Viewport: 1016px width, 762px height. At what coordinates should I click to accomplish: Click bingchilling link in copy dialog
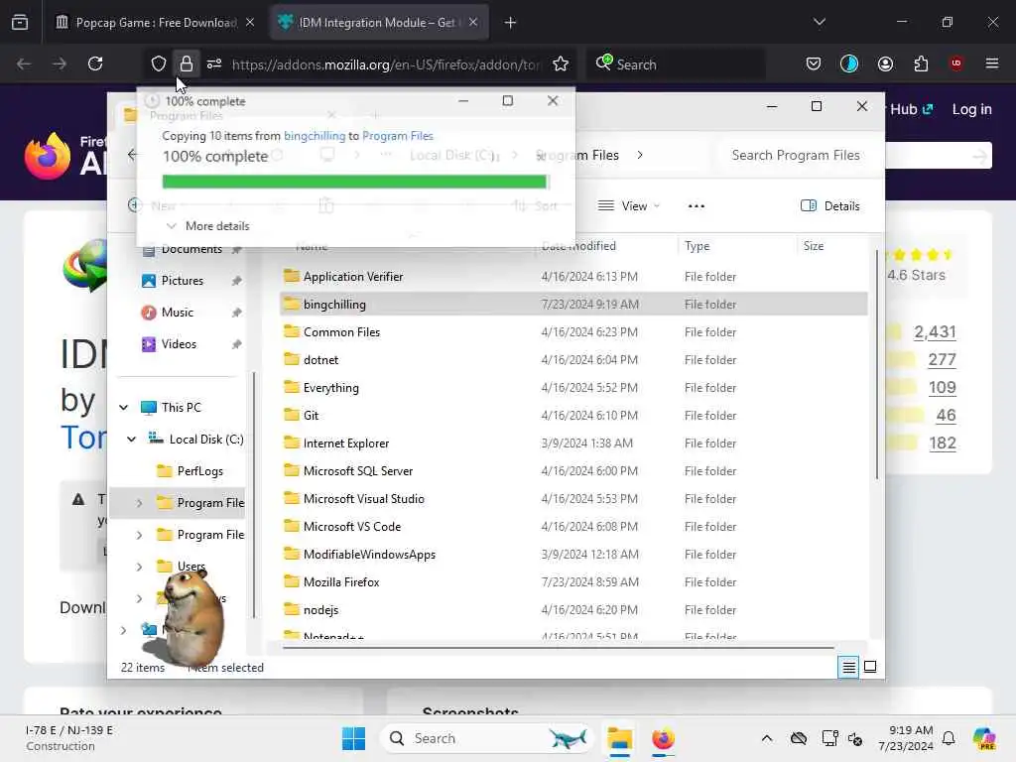(x=315, y=136)
